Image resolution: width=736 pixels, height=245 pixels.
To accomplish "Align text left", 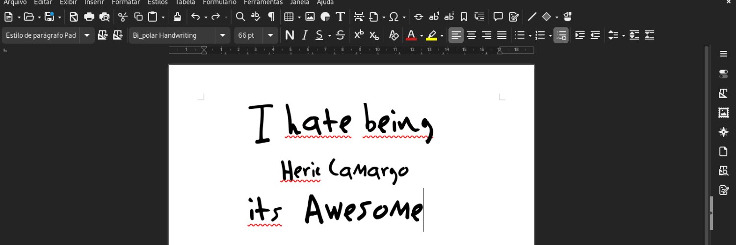I will point(456,35).
